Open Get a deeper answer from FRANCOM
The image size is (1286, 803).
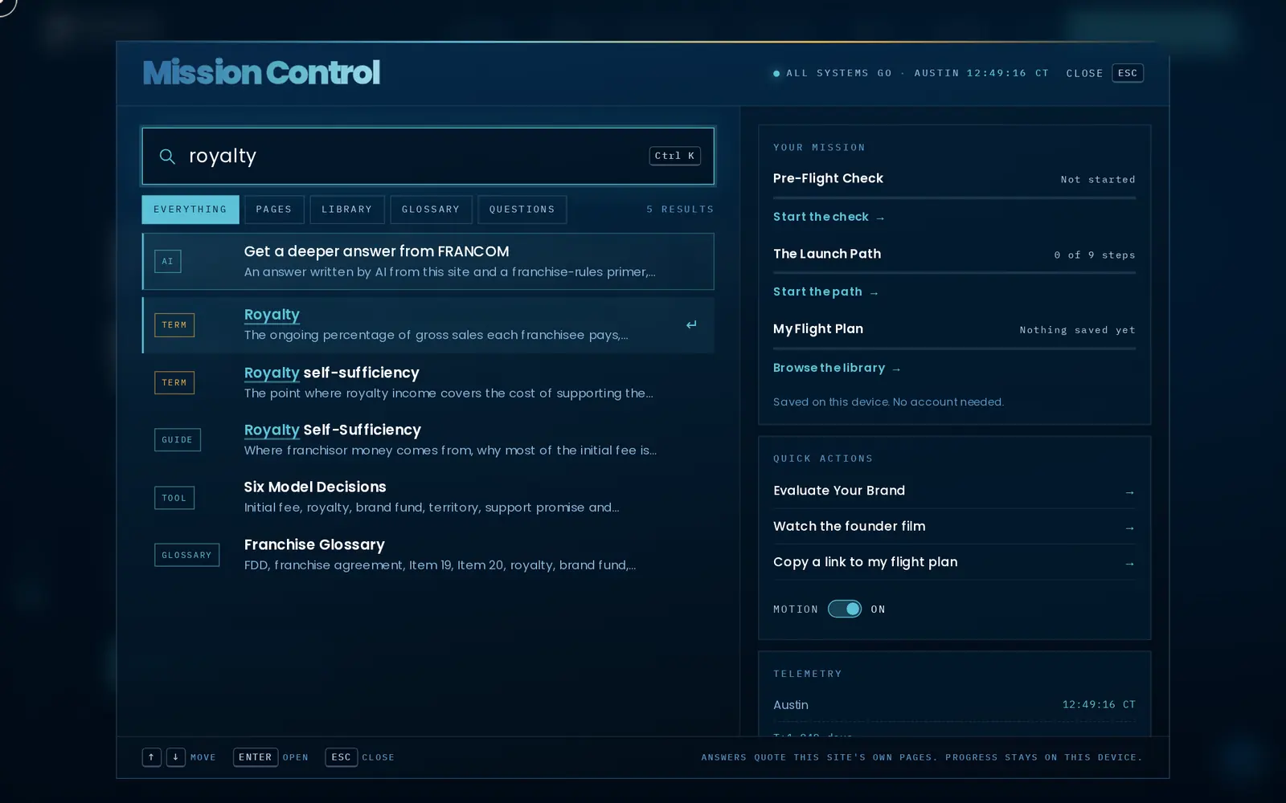point(428,261)
